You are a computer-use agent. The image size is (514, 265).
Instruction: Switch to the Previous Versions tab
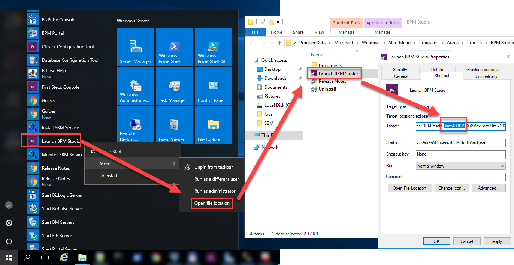tap(483, 69)
